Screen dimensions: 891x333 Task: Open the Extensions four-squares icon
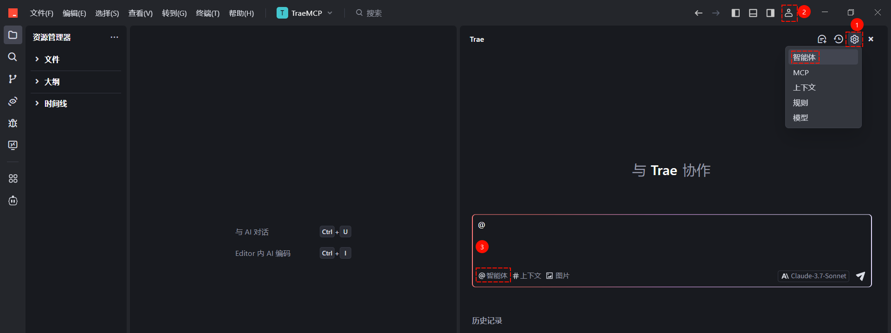(13, 178)
